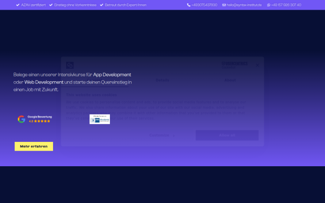Click checkmark beside Betreut durch Expert/innen
Image resolution: width=325 pixels, height=203 pixels.
point(102,5)
